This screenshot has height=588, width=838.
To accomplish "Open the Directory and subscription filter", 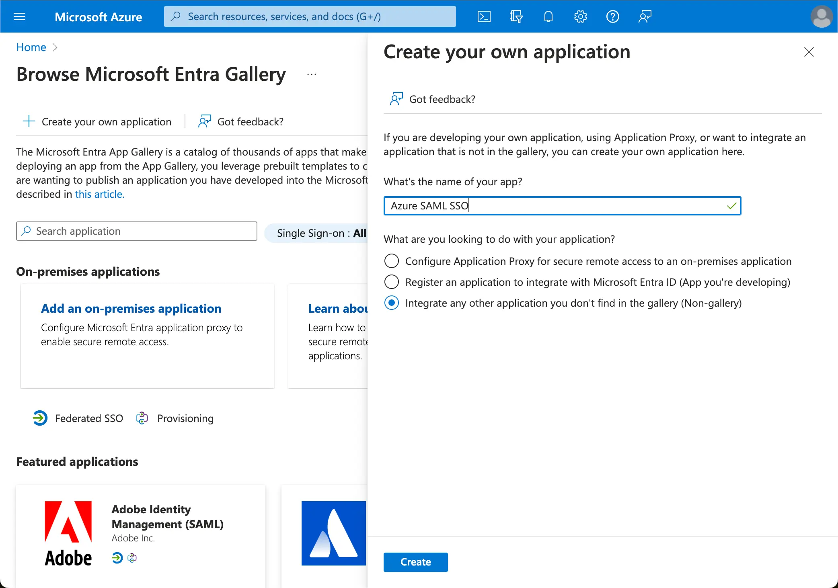I will pos(516,16).
